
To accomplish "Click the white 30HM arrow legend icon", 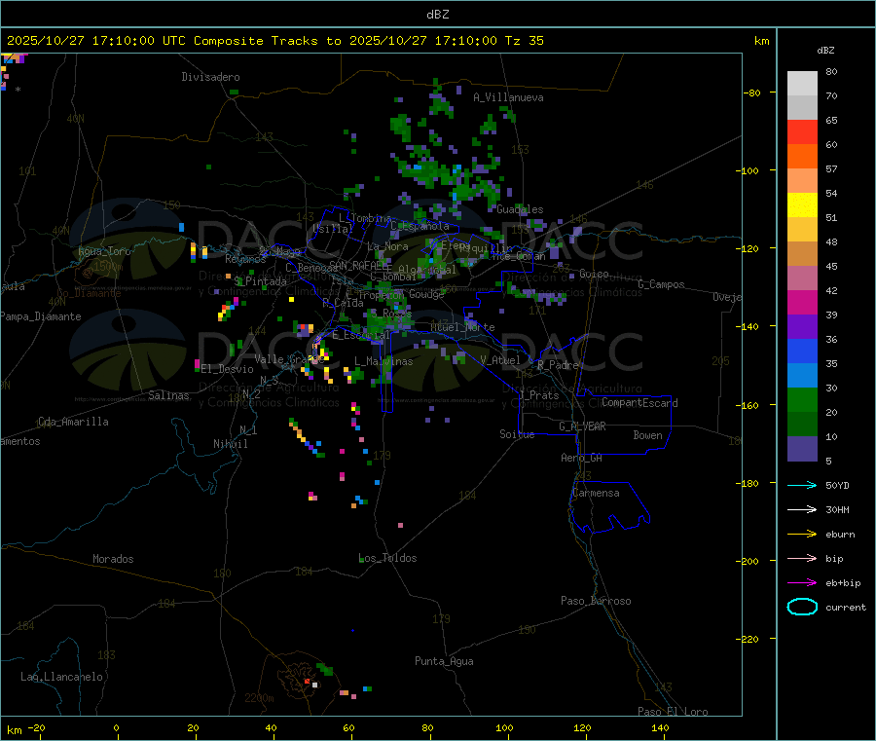I will [802, 509].
